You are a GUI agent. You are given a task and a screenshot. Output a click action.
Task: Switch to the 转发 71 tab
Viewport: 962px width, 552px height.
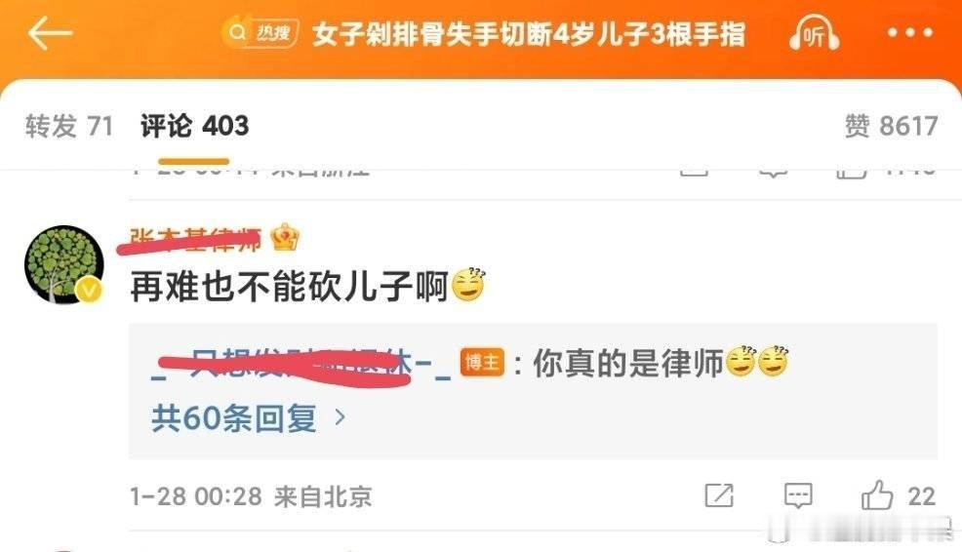click(69, 127)
